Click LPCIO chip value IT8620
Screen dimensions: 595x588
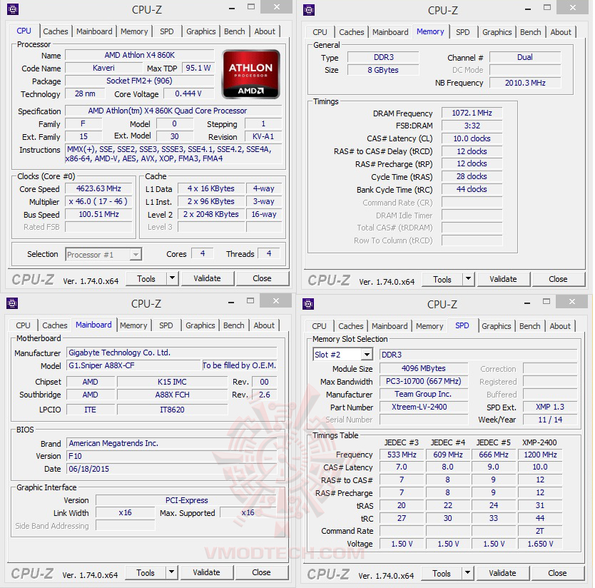tap(172, 410)
